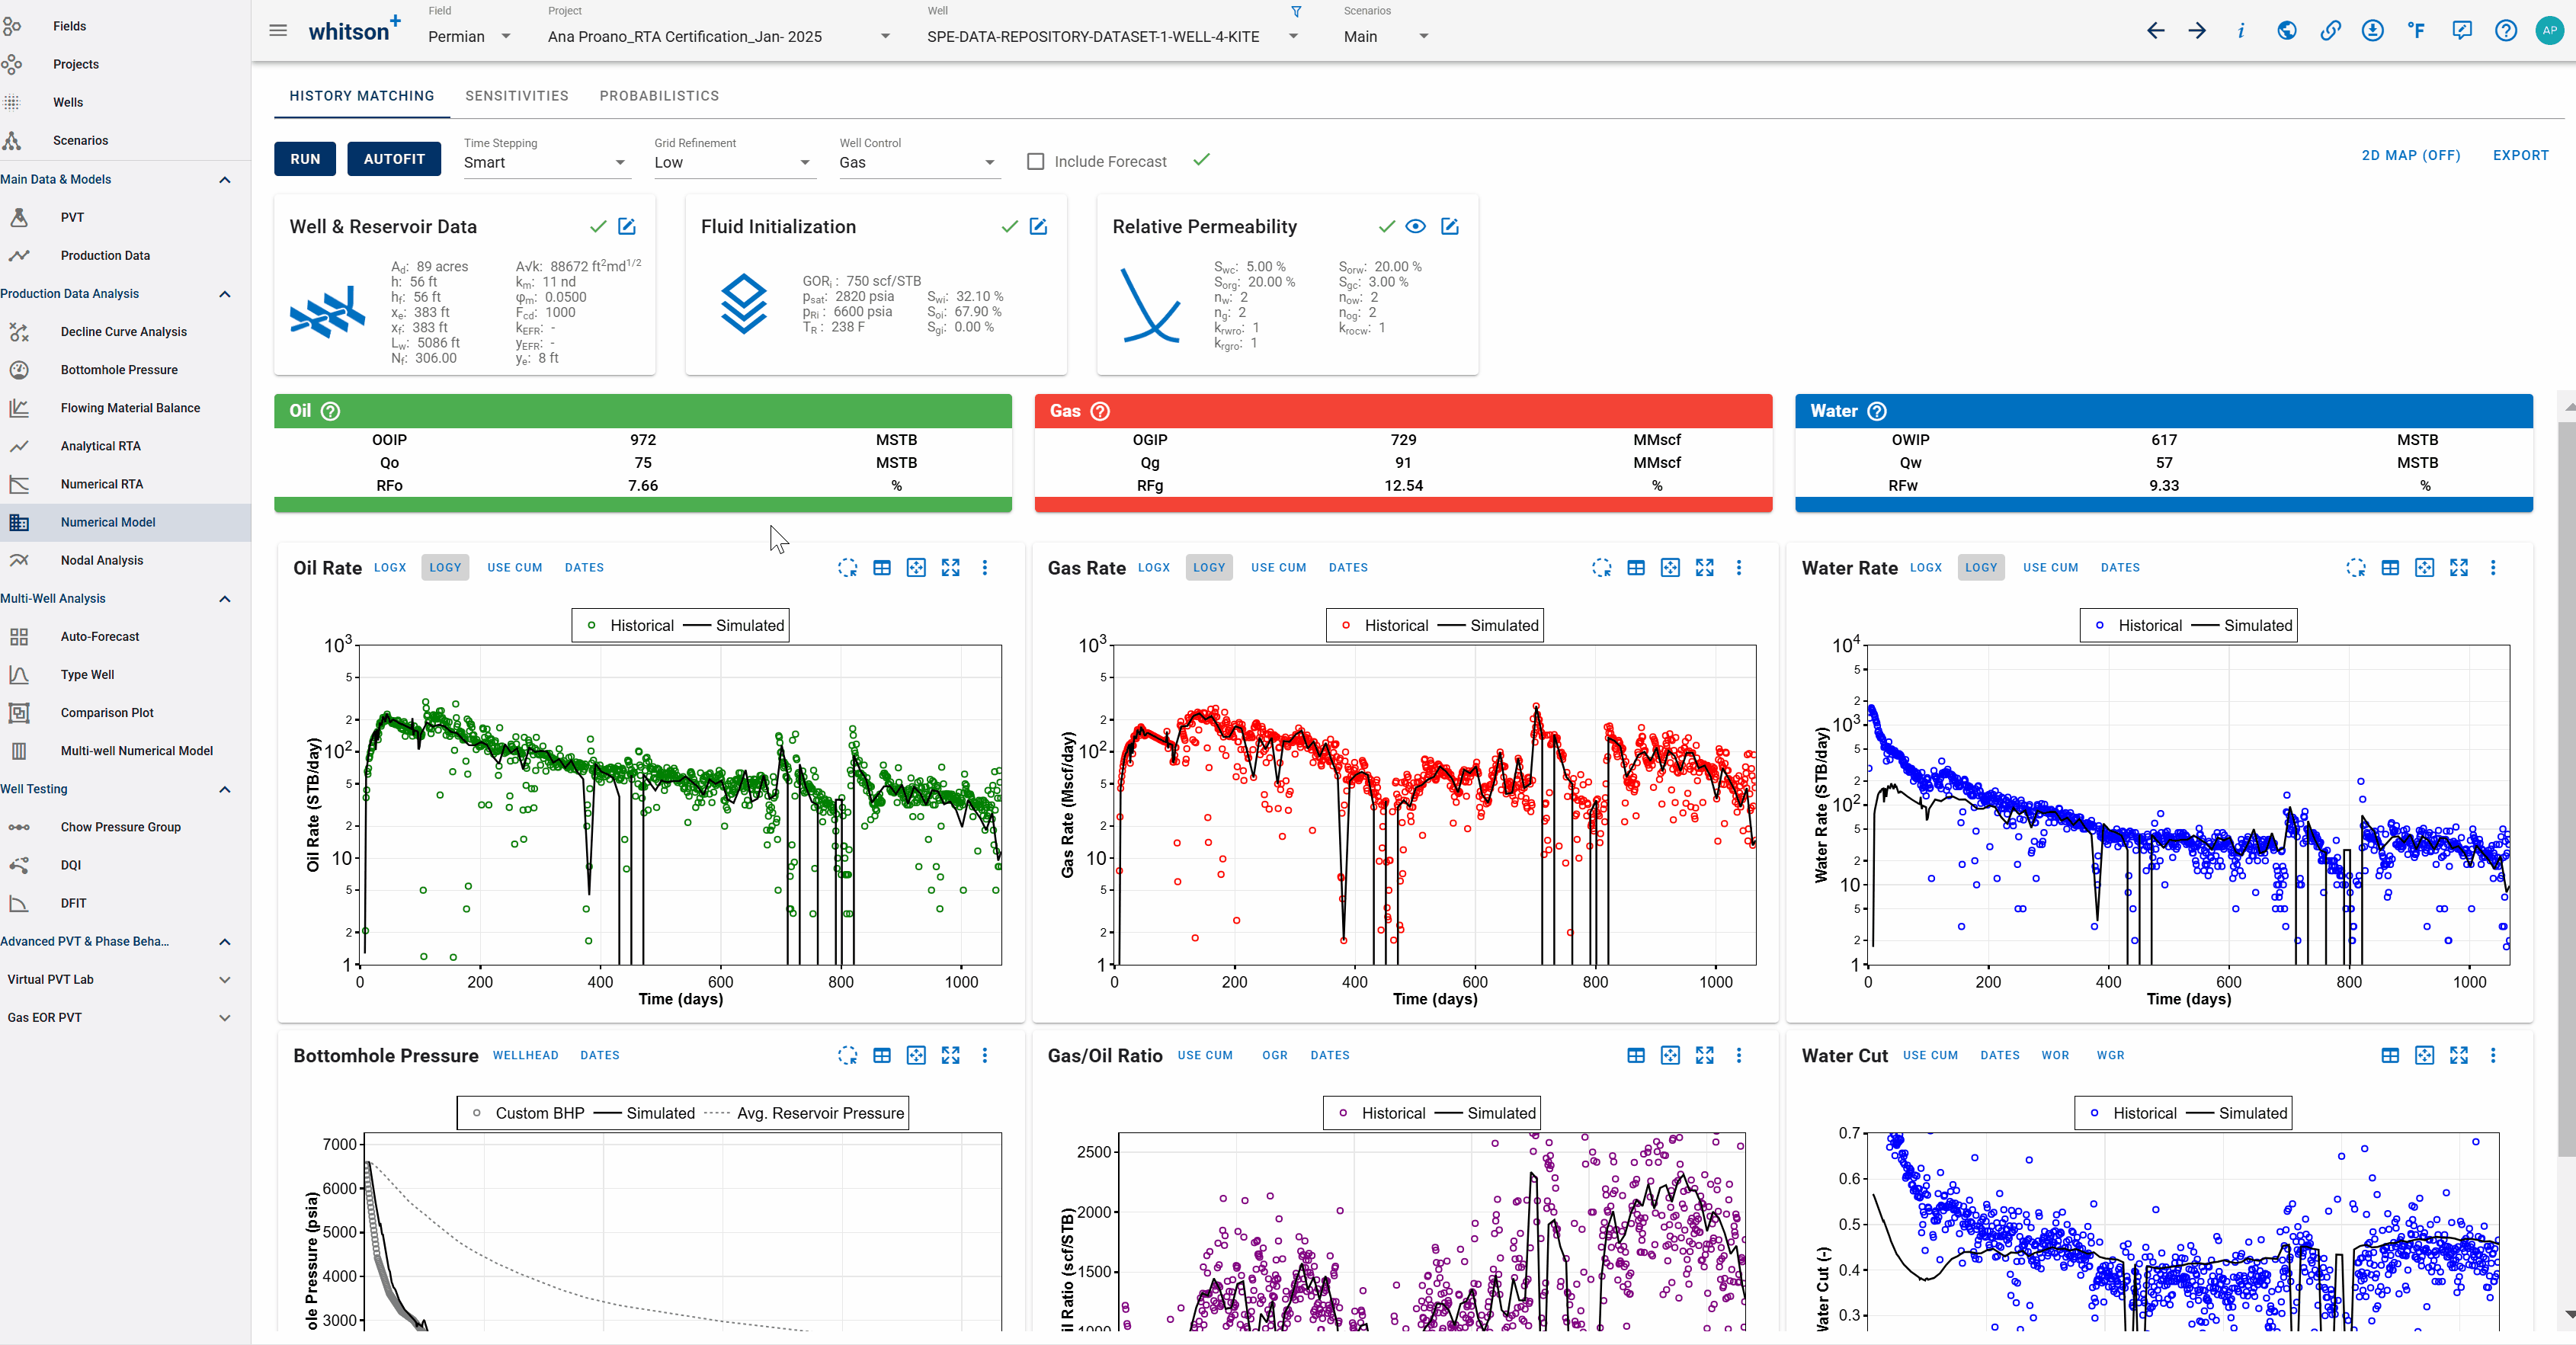
Task: Edit Relative Permeability card
Action: click(1450, 226)
